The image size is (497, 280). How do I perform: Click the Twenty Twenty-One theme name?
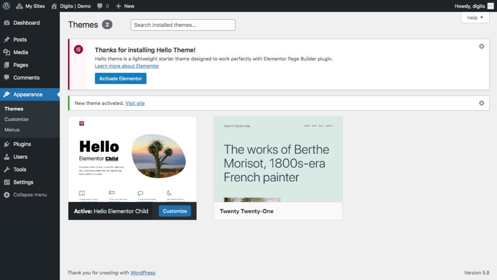(247, 211)
